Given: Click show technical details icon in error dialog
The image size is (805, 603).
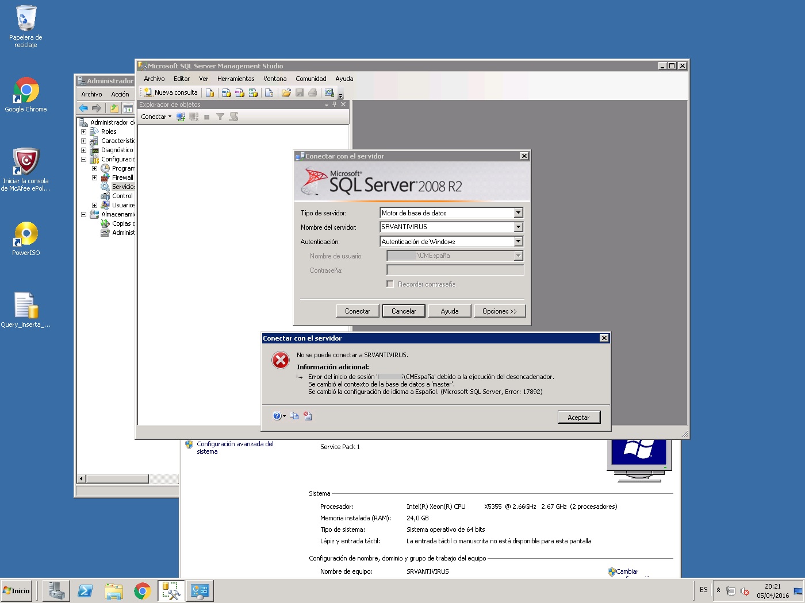Looking at the screenshot, I should [x=308, y=416].
